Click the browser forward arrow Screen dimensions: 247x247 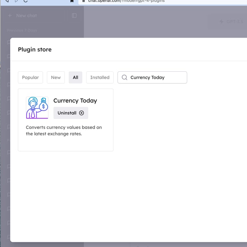pos(16,1)
